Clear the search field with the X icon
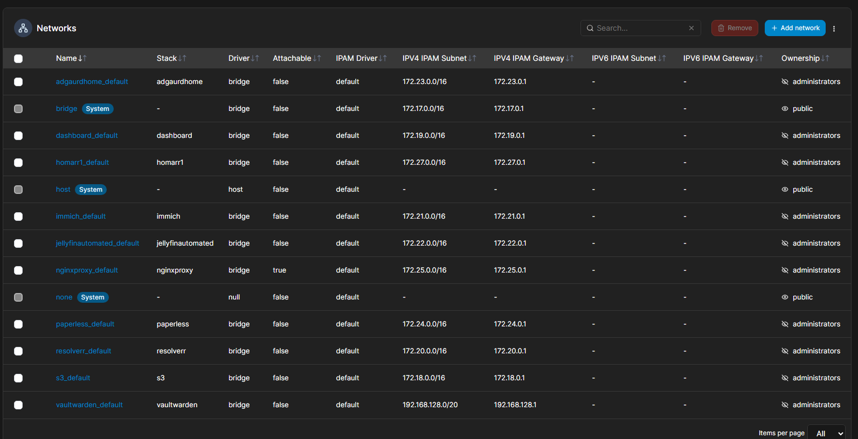 point(691,28)
